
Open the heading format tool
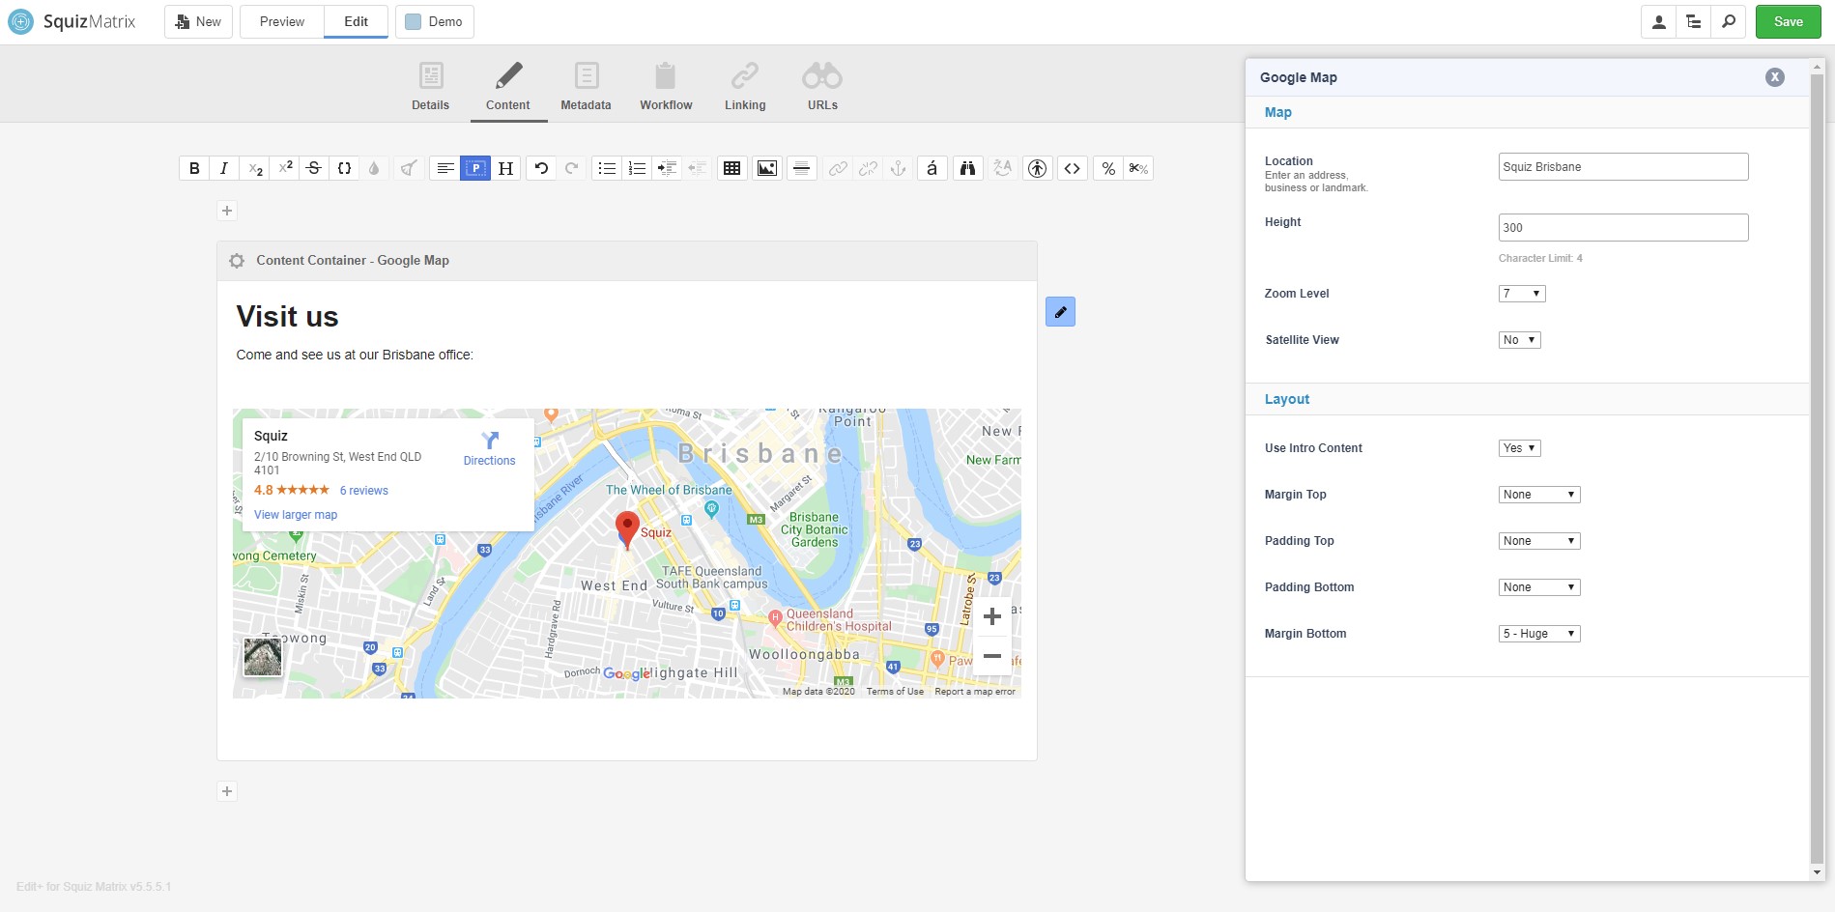tap(505, 168)
